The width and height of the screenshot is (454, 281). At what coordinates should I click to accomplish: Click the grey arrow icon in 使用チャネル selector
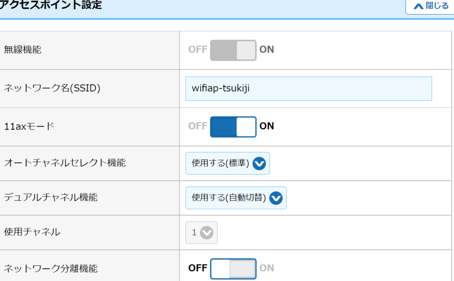tap(207, 232)
